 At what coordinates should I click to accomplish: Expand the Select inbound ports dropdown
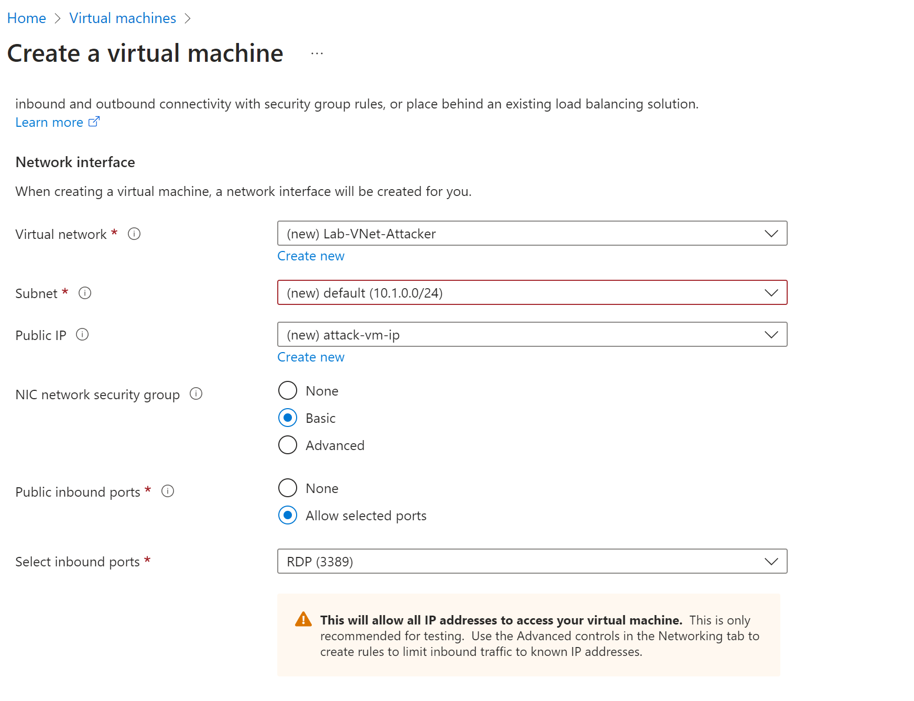tap(532, 562)
